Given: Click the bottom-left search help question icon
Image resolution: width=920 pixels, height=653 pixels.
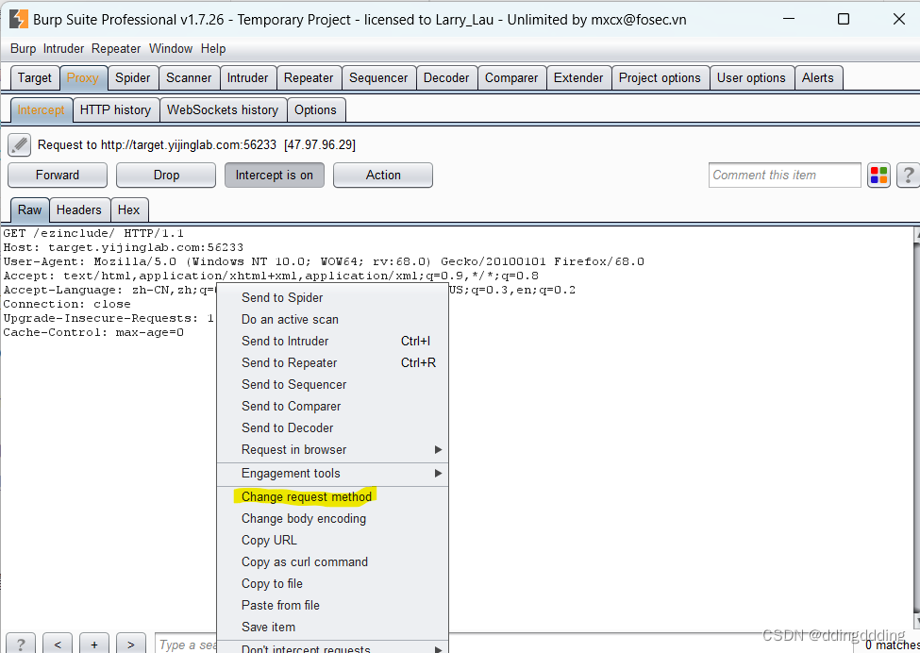Looking at the screenshot, I should pos(21,644).
